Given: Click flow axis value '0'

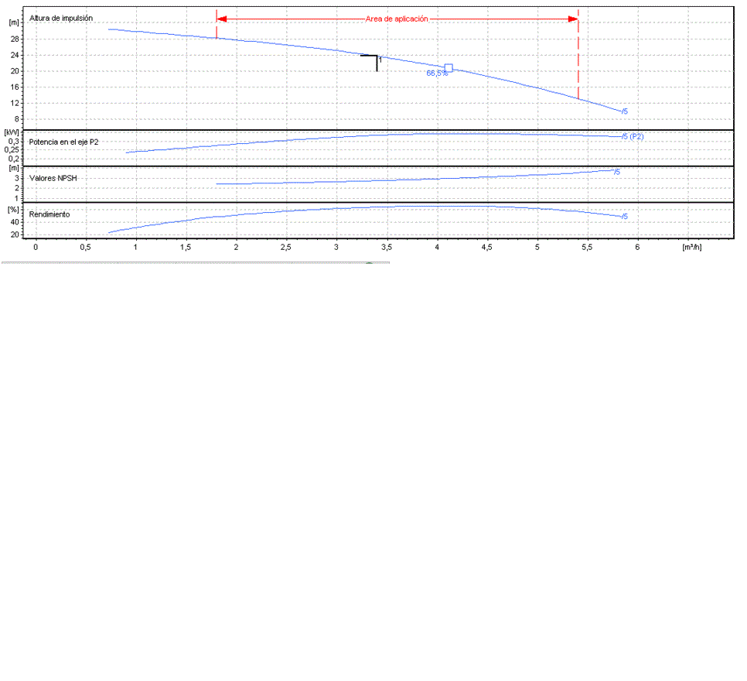Looking at the screenshot, I should [36, 248].
